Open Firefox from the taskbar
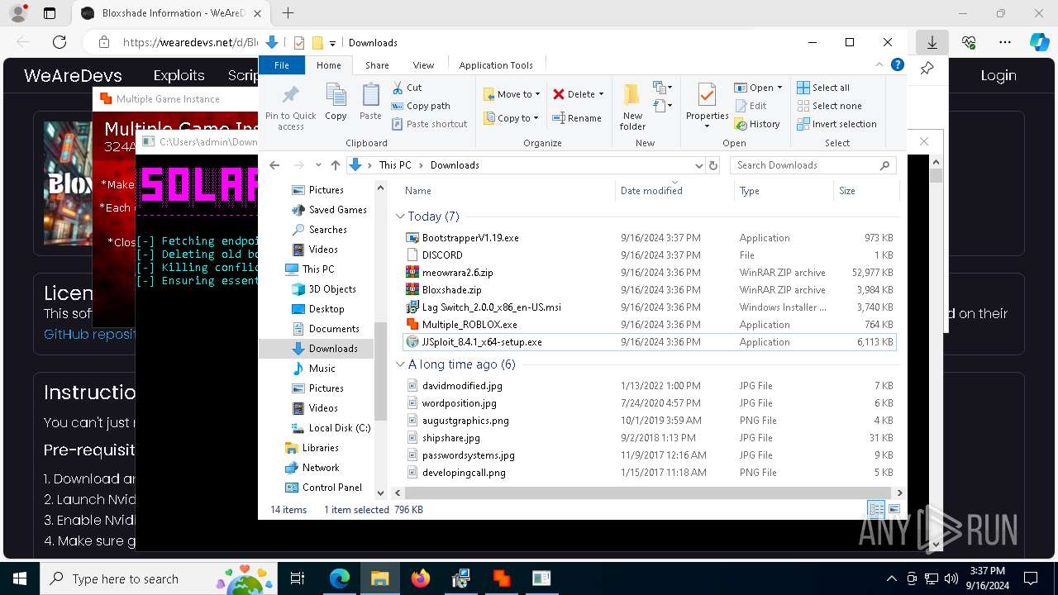Screen dimensions: 1058x595 (421, 578)
